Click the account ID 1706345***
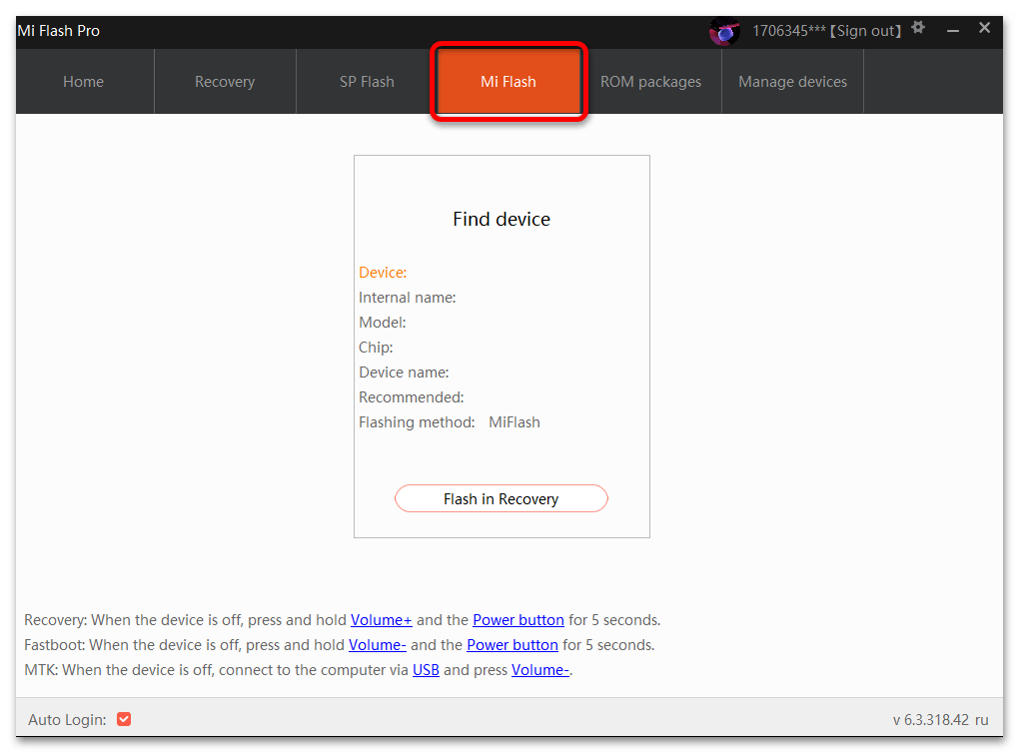1019x753 pixels. click(789, 31)
